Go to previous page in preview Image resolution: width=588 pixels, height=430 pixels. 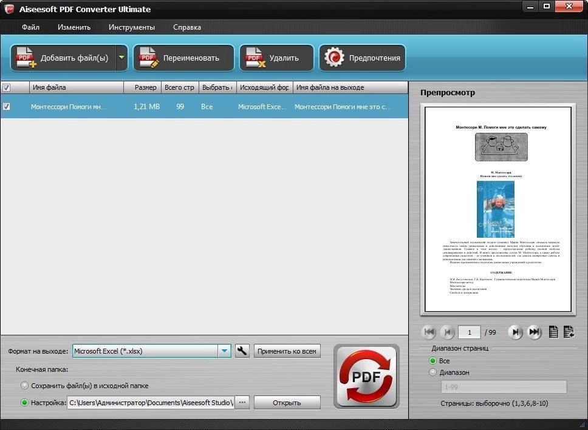(x=447, y=332)
